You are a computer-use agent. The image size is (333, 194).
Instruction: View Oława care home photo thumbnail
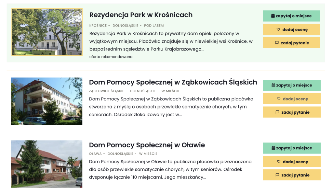[x=47, y=164]
